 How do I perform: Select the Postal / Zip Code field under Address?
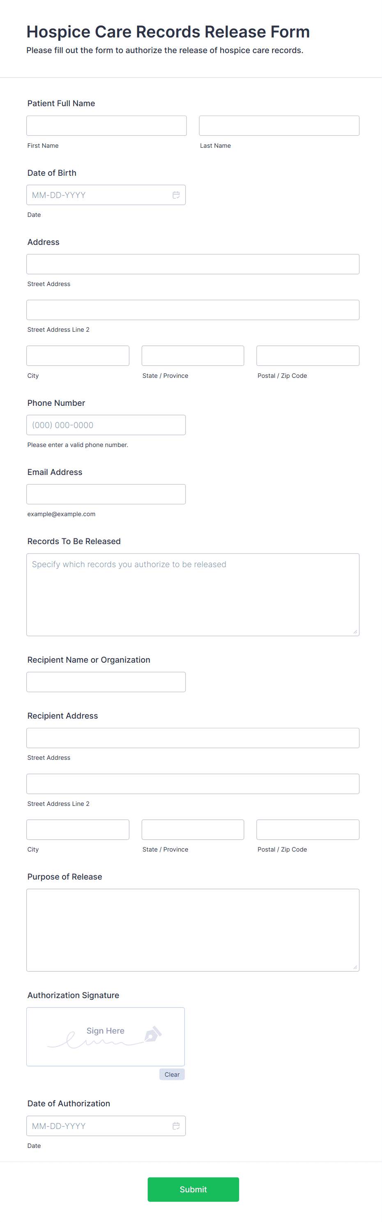(307, 355)
